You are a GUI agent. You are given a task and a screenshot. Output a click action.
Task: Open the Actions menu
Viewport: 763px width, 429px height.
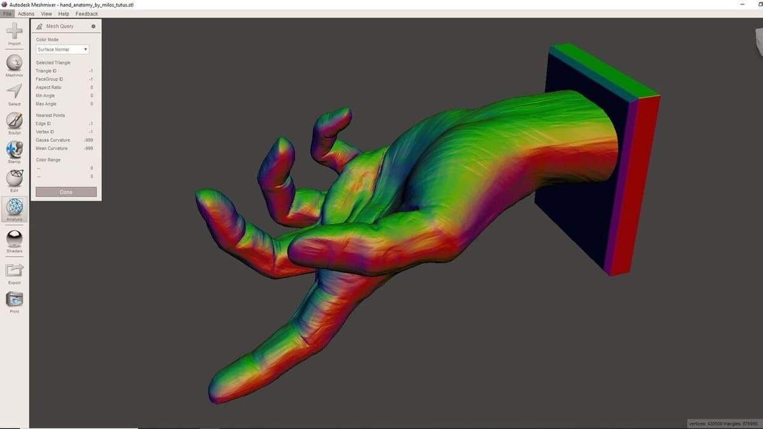tap(26, 13)
